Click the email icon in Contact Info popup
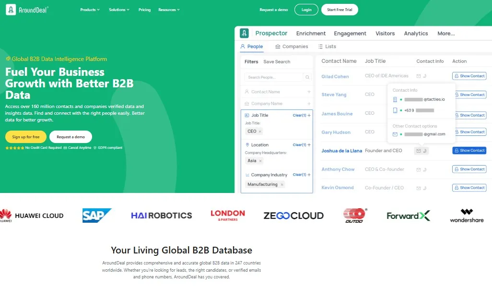 (394, 99)
